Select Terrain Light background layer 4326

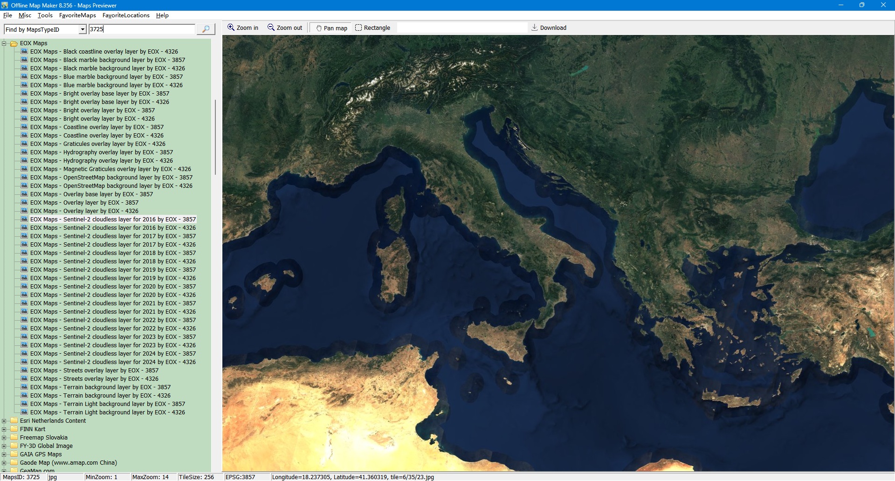tap(107, 412)
